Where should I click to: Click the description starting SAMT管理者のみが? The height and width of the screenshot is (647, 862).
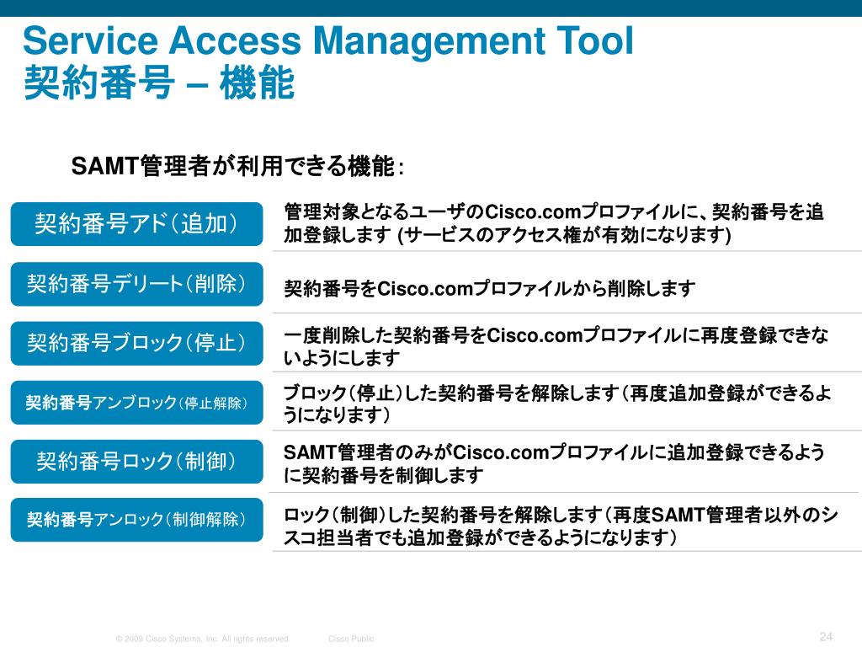pyautogui.click(x=554, y=463)
